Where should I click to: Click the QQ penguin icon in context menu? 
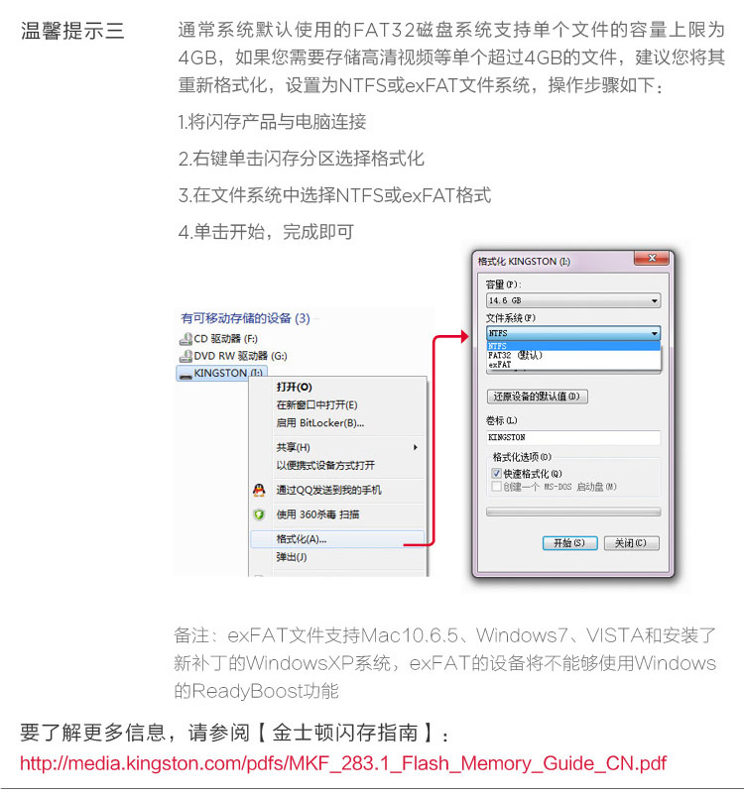pos(259,490)
